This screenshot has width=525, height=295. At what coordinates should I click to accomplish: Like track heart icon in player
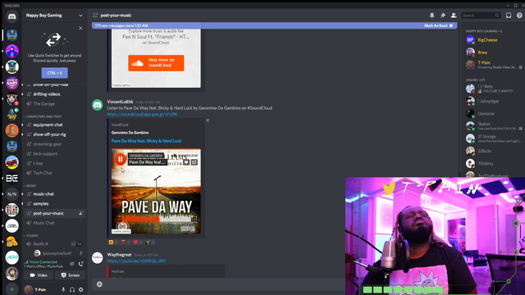pyautogui.click(x=186, y=162)
